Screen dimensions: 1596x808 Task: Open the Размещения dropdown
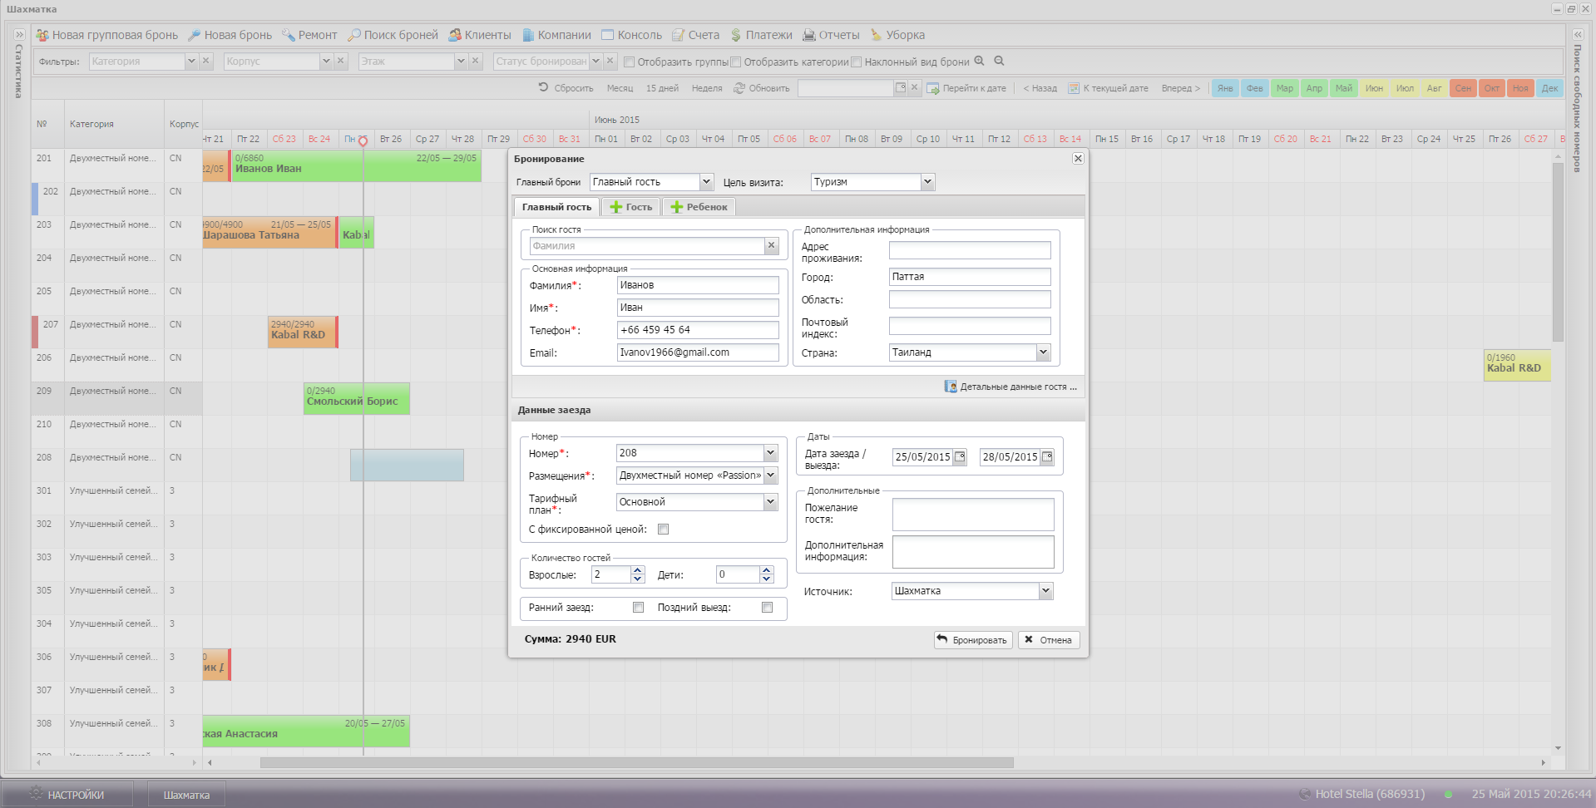click(770, 475)
